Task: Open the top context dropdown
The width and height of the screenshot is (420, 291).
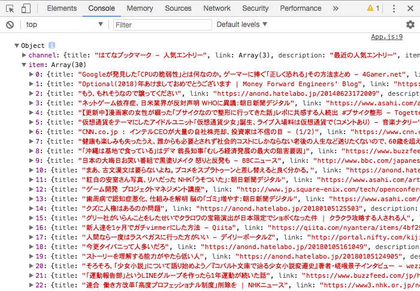Action: point(64,25)
